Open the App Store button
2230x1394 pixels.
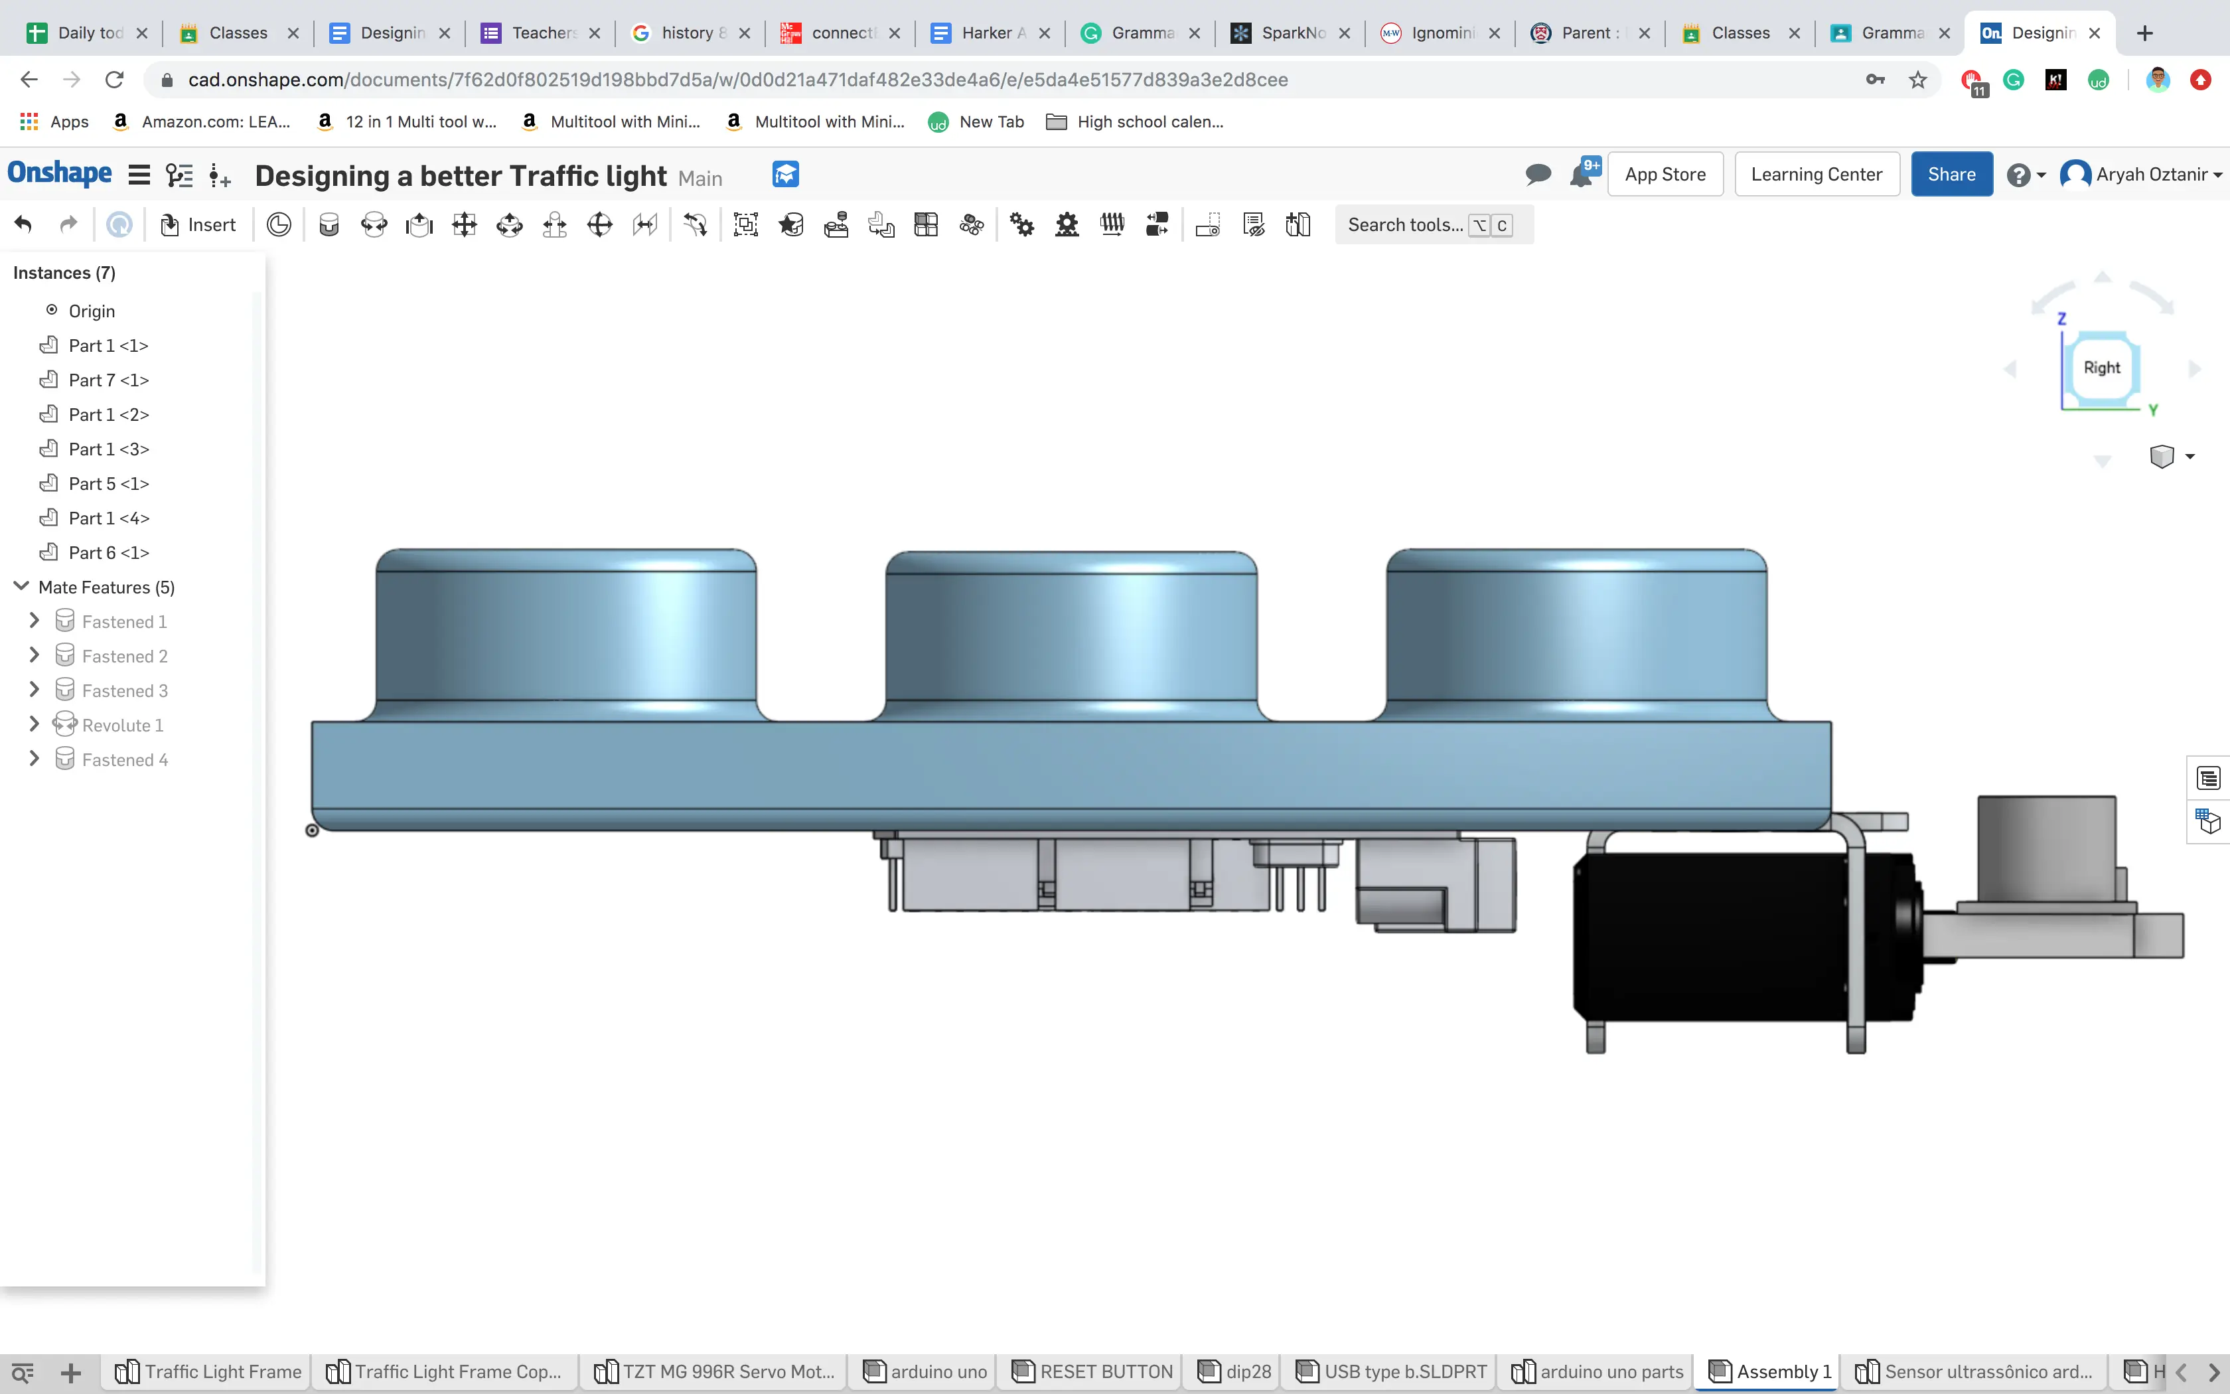click(1665, 174)
